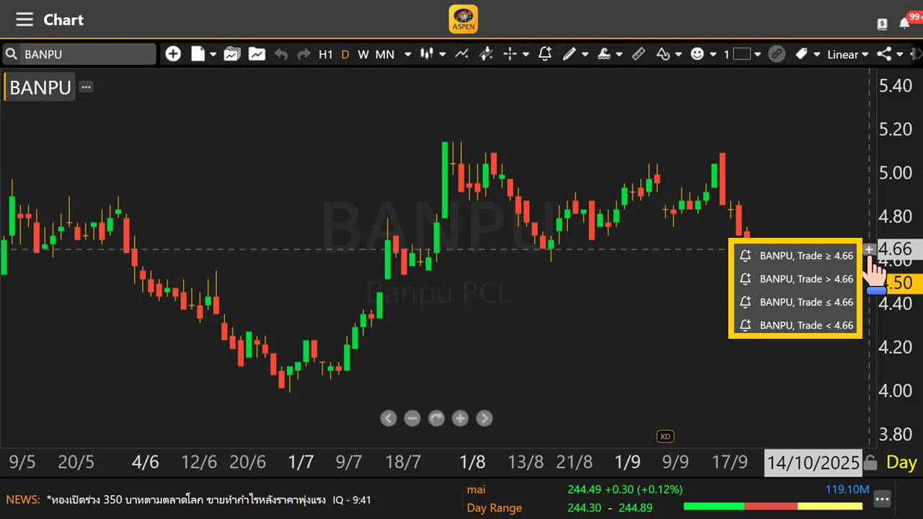923x519 pixels.
Task: Click the BANPU symbol search field
Action: pyautogui.click(x=87, y=54)
